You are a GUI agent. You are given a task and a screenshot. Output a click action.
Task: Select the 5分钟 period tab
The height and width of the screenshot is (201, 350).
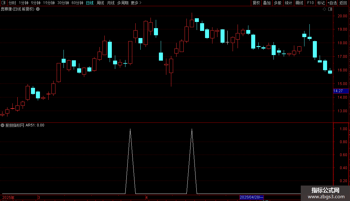[36, 3]
